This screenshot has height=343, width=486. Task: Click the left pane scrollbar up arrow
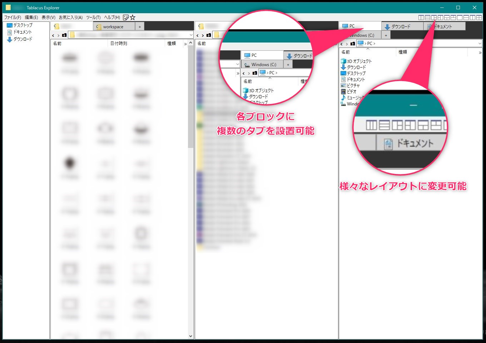point(190,43)
